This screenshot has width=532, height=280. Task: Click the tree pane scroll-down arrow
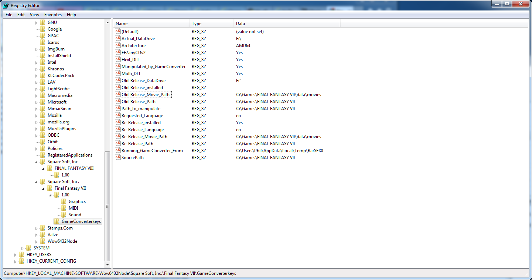(x=108, y=265)
